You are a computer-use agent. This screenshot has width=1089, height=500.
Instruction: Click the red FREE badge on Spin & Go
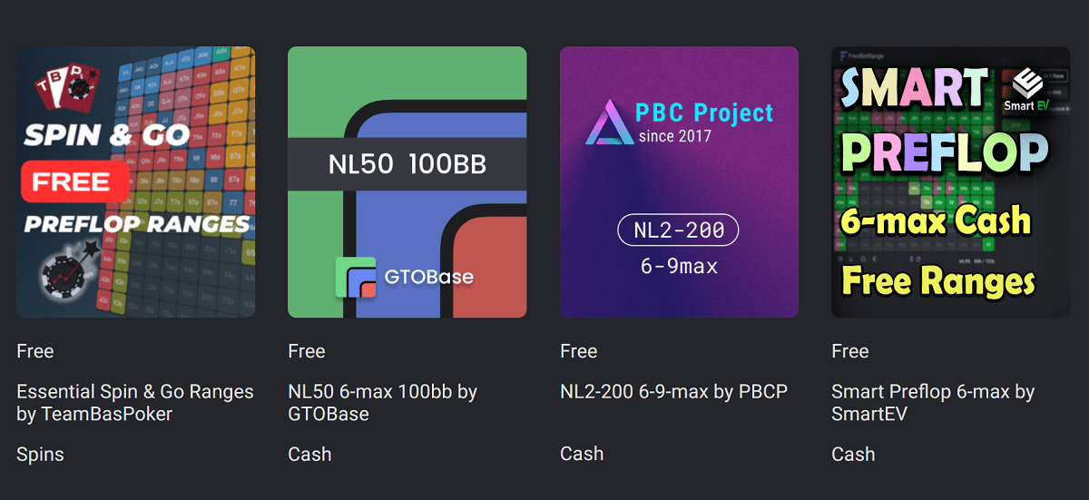[71, 181]
